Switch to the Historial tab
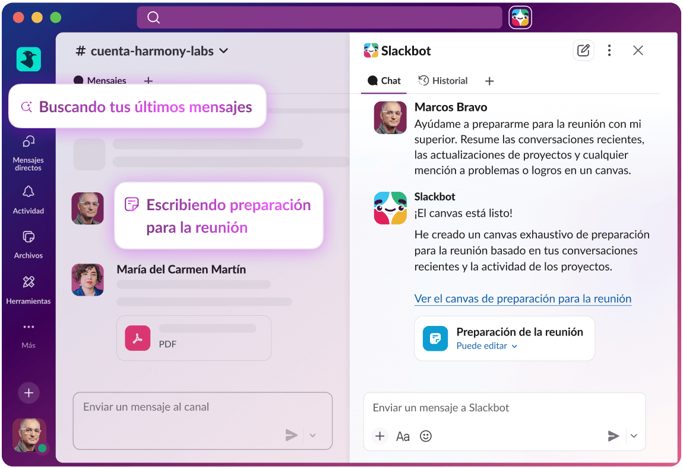The width and height of the screenshot is (683, 469). tap(443, 80)
